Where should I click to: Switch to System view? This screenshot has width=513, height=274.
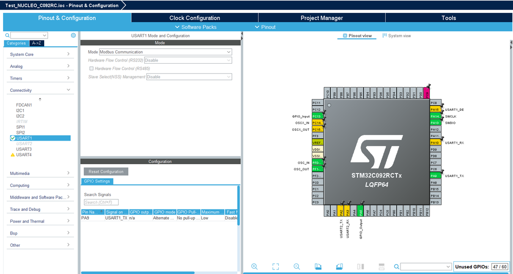point(396,35)
